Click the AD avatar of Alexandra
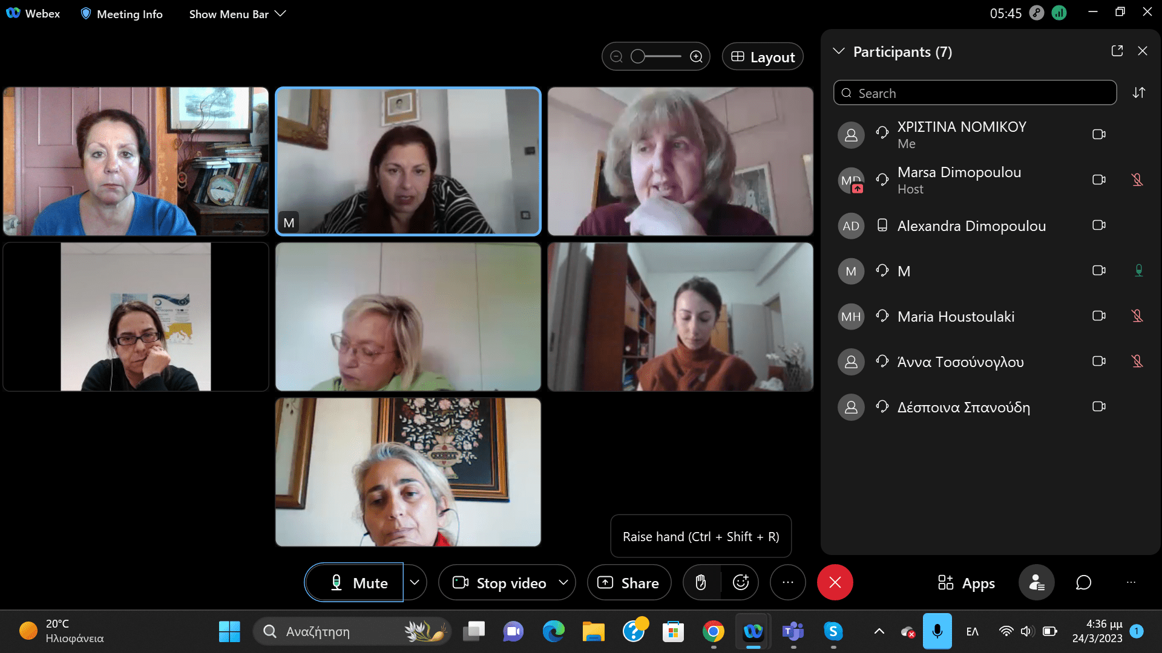The width and height of the screenshot is (1162, 653). click(851, 226)
